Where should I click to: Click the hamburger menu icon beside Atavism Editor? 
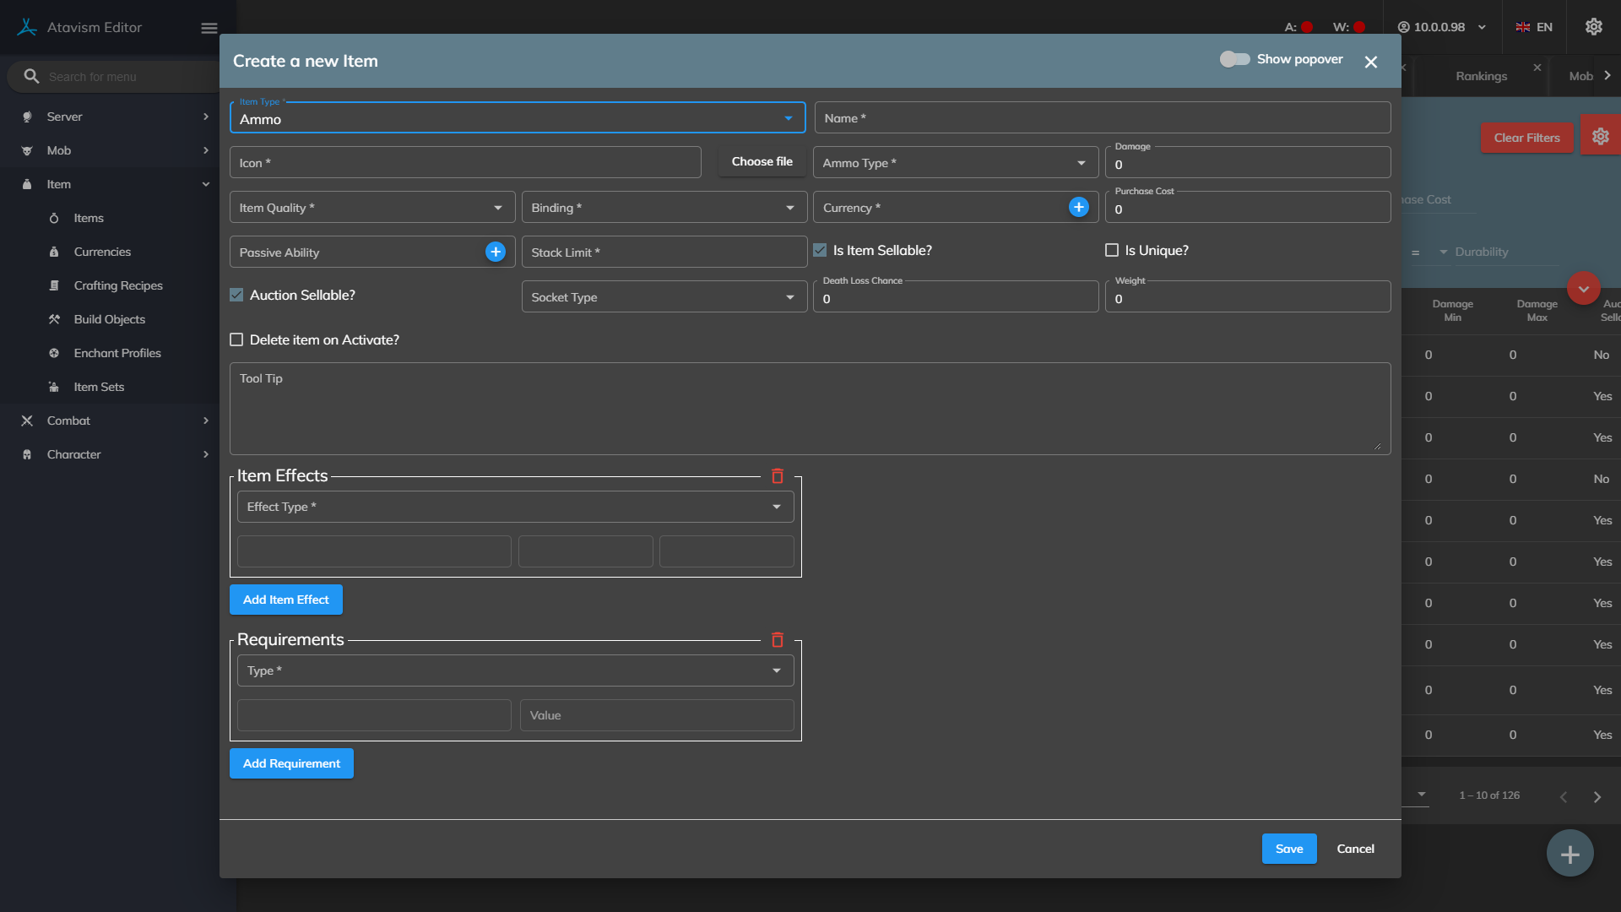pyautogui.click(x=209, y=28)
